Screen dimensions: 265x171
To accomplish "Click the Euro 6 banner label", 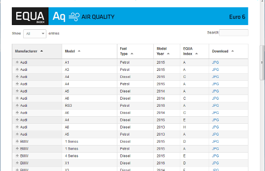I will [237, 17].
